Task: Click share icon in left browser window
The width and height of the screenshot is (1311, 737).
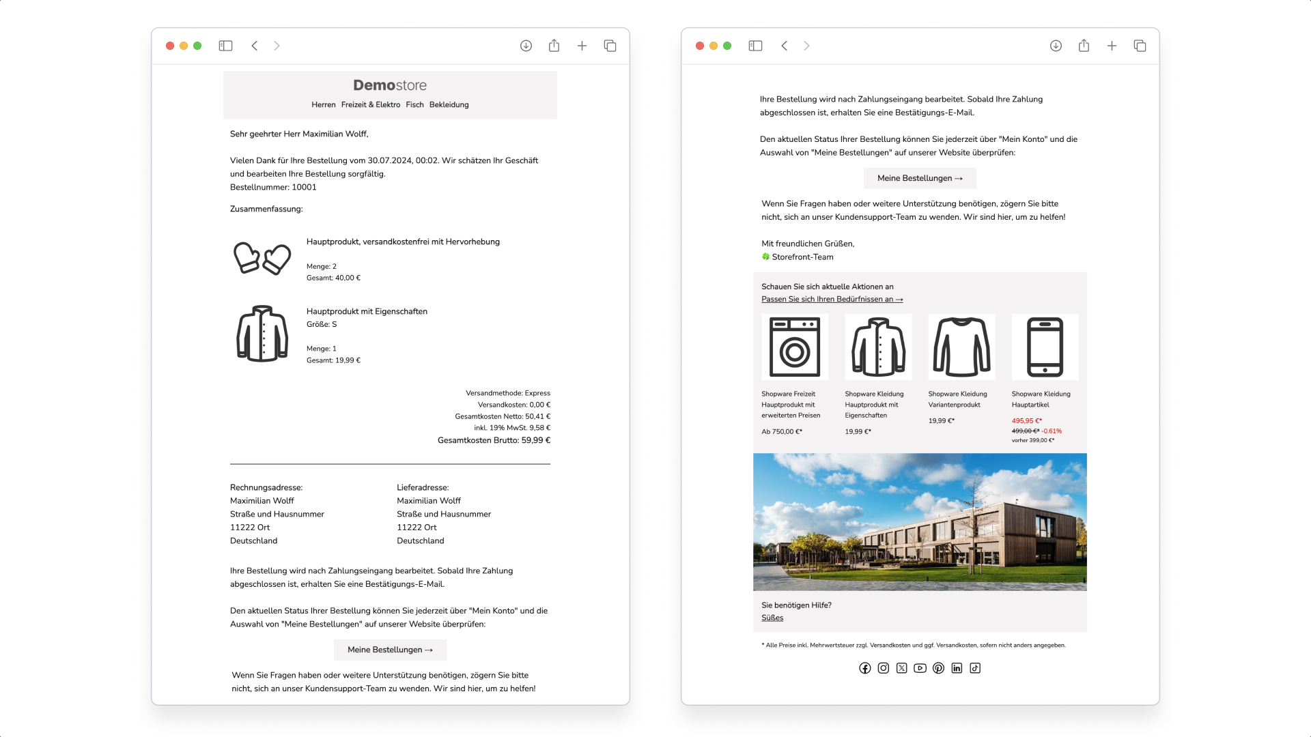Action: tap(554, 45)
